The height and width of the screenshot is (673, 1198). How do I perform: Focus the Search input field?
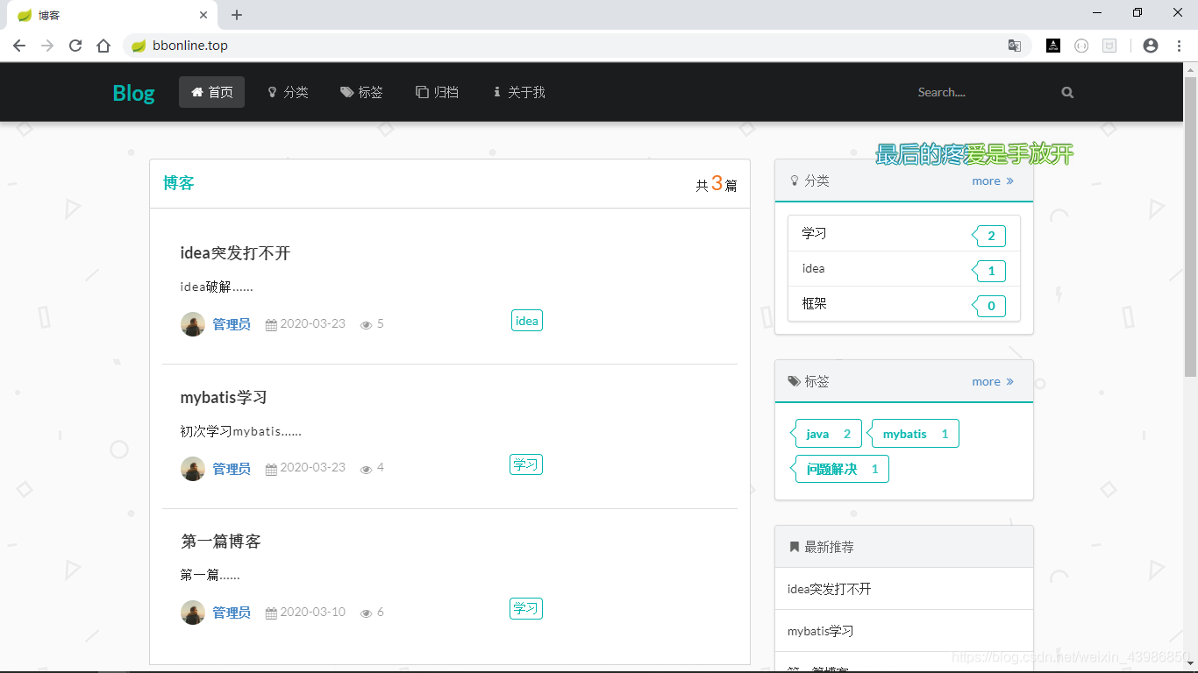[982, 92]
